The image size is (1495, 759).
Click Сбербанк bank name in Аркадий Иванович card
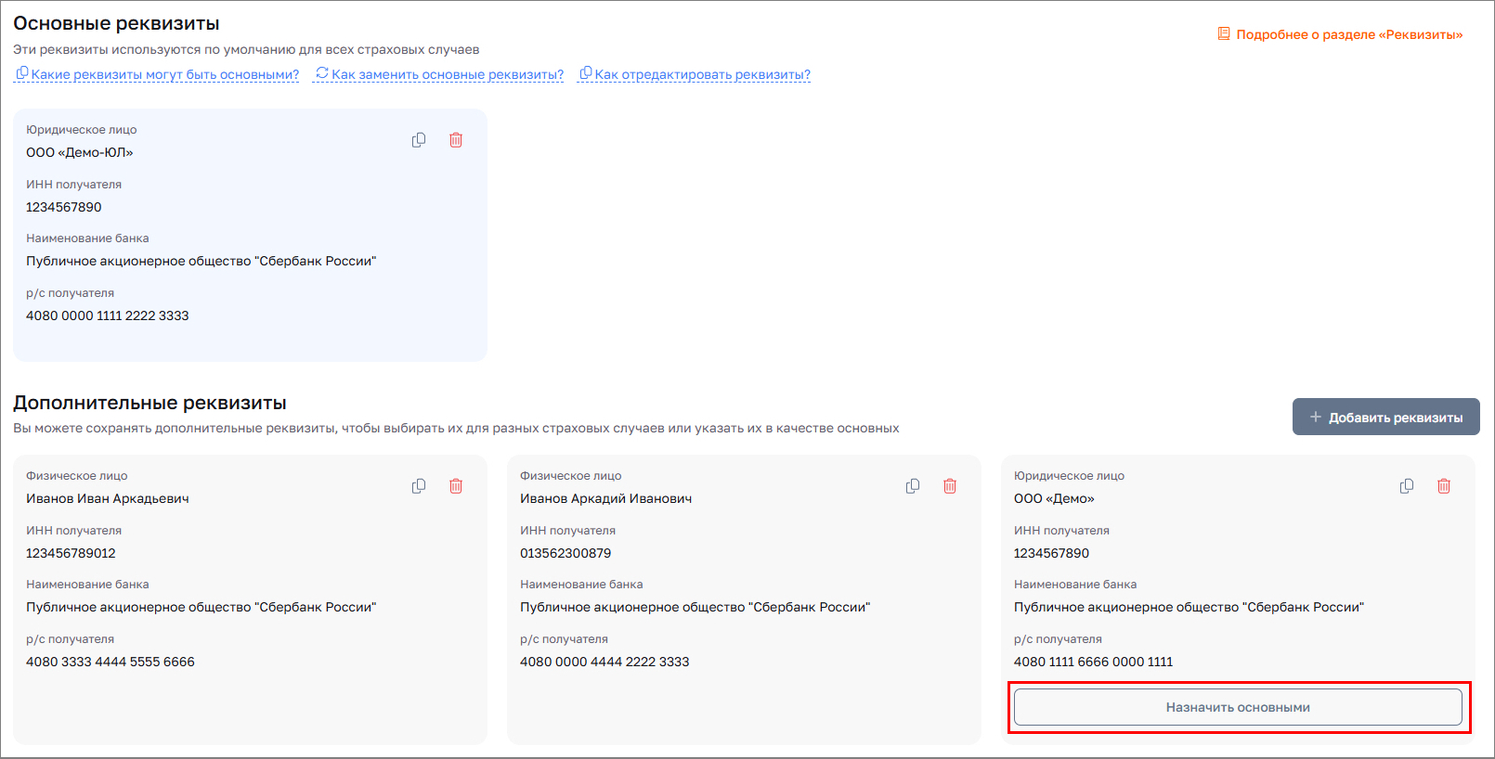pyautogui.click(x=695, y=607)
